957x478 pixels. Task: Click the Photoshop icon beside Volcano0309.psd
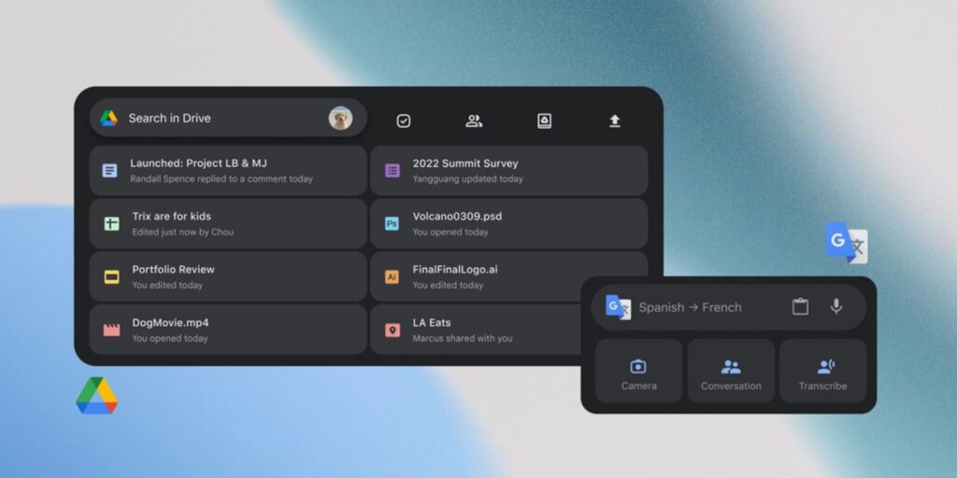(392, 224)
